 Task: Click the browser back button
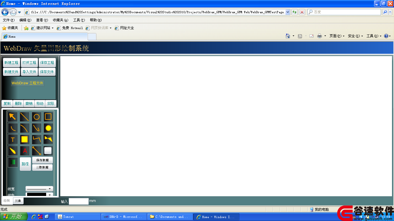(x=5, y=12)
